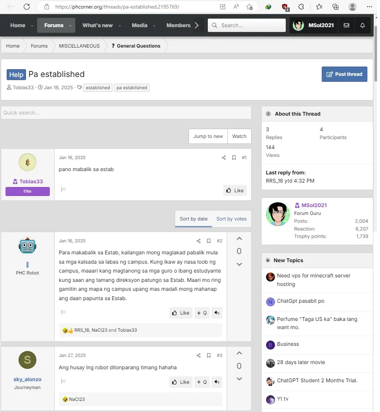
Task: Click the Watch thread button
Action: point(239,136)
